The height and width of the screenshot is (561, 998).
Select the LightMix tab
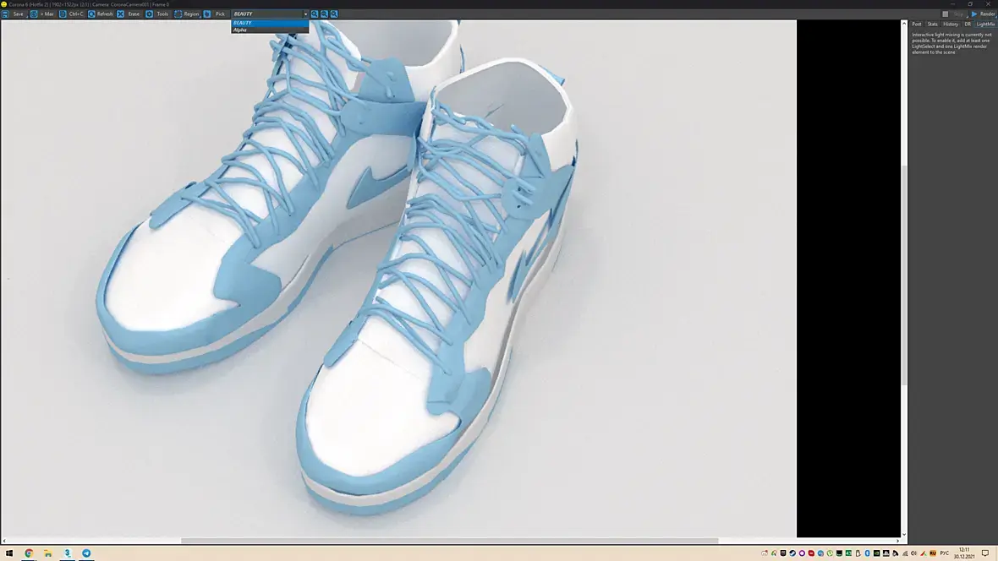click(985, 25)
